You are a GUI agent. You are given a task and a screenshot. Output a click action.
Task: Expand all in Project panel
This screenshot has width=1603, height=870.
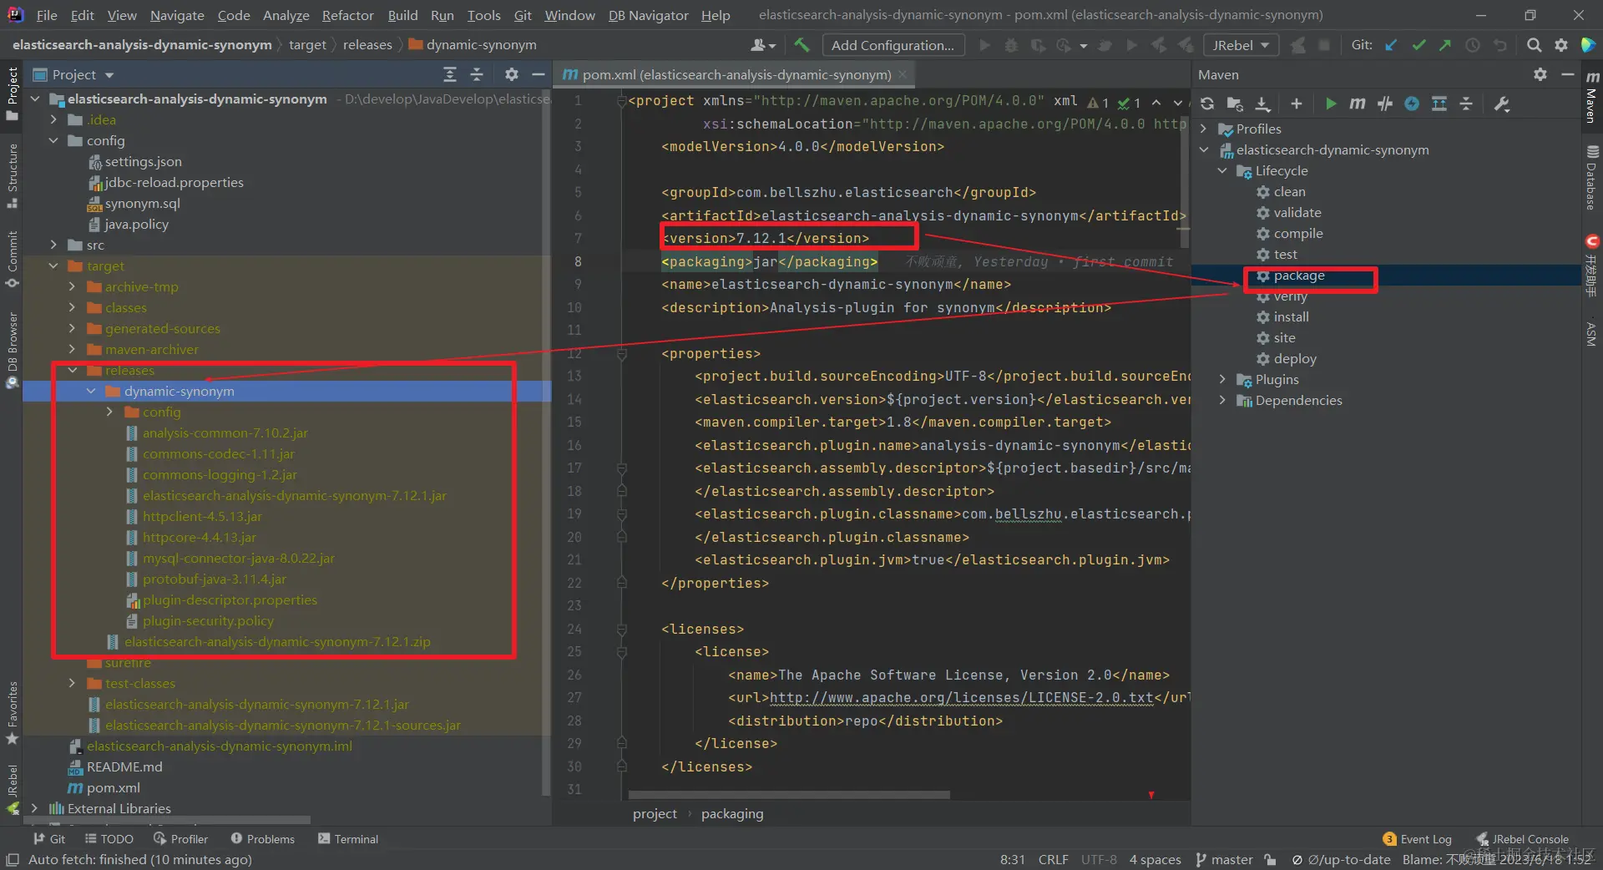(x=450, y=74)
